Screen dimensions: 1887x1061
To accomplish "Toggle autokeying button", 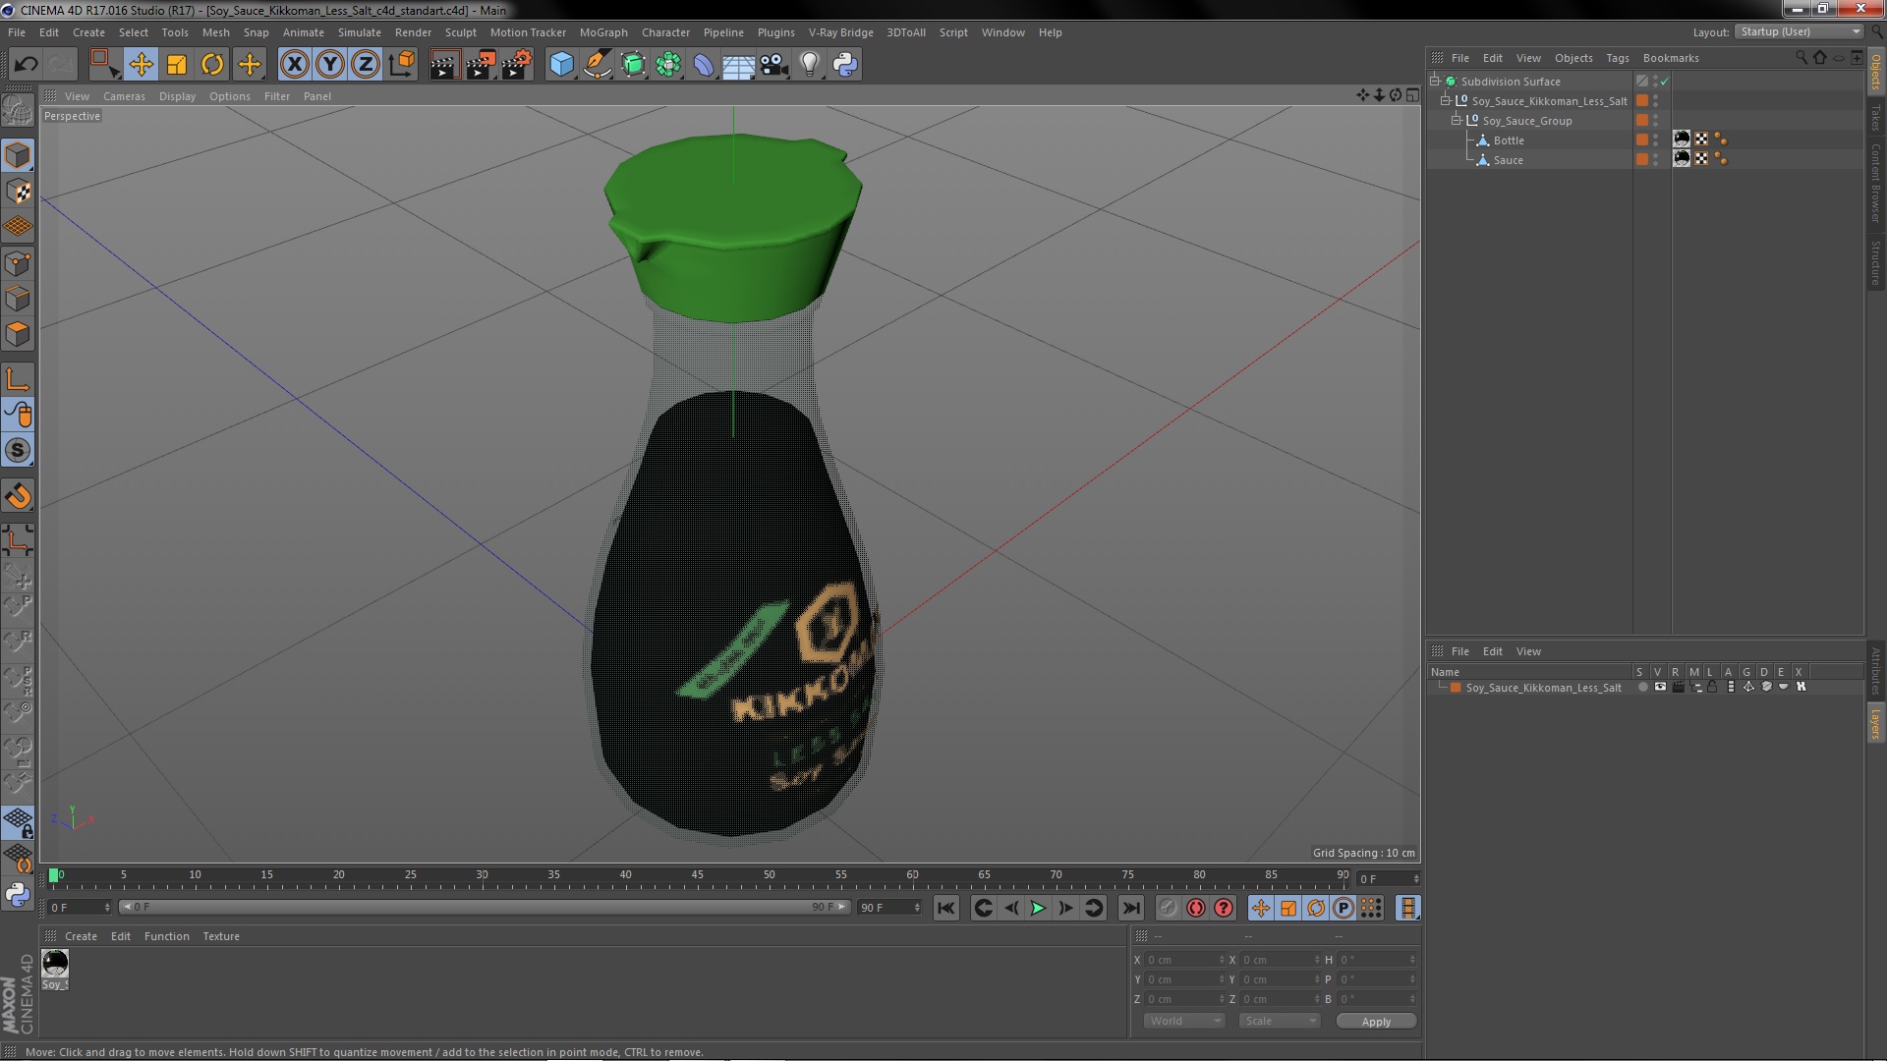I will point(1195,909).
